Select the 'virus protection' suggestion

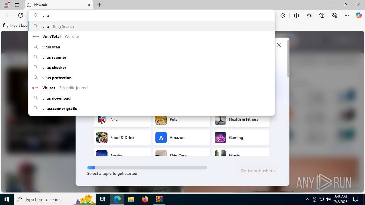pyautogui.click(x=151, y=77)
